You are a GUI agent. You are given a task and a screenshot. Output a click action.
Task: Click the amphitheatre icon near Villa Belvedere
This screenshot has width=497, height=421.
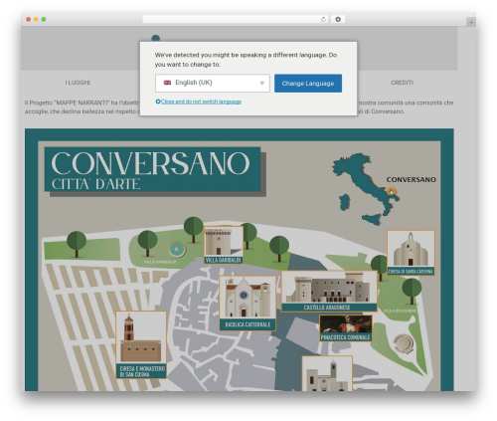pyautogui.click(x=404, y=343)
